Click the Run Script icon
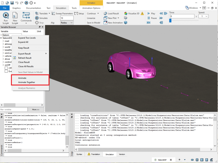Image resolution: width=218 pixels, height=163 pixels. tap(6, 15)
